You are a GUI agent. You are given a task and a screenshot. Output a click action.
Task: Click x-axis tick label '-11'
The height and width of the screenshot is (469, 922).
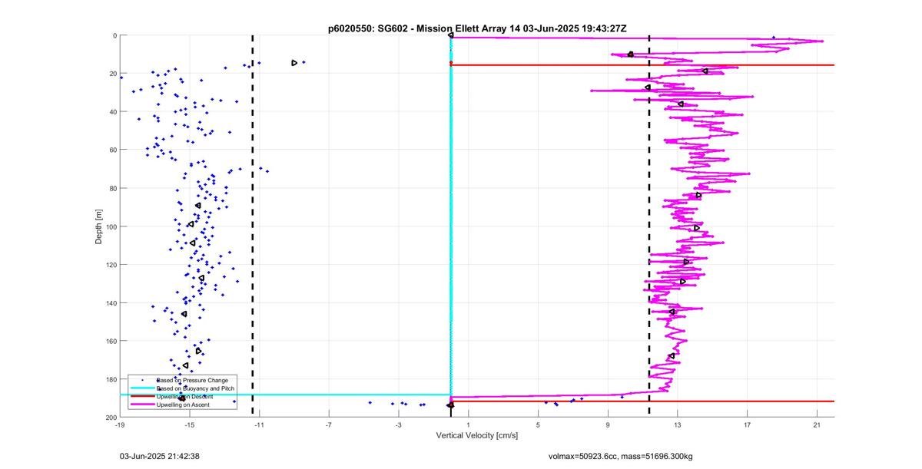tap(259, 424)
